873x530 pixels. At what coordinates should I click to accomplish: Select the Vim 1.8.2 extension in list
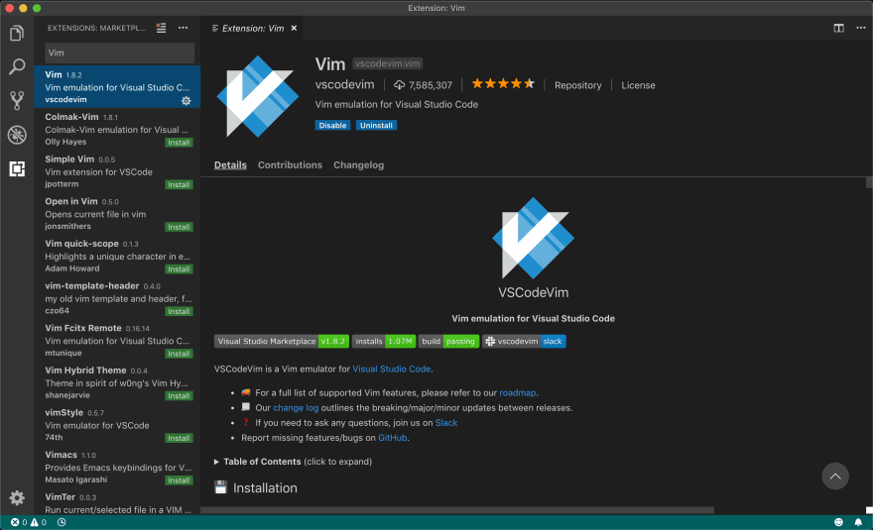[x=117, y=86]
